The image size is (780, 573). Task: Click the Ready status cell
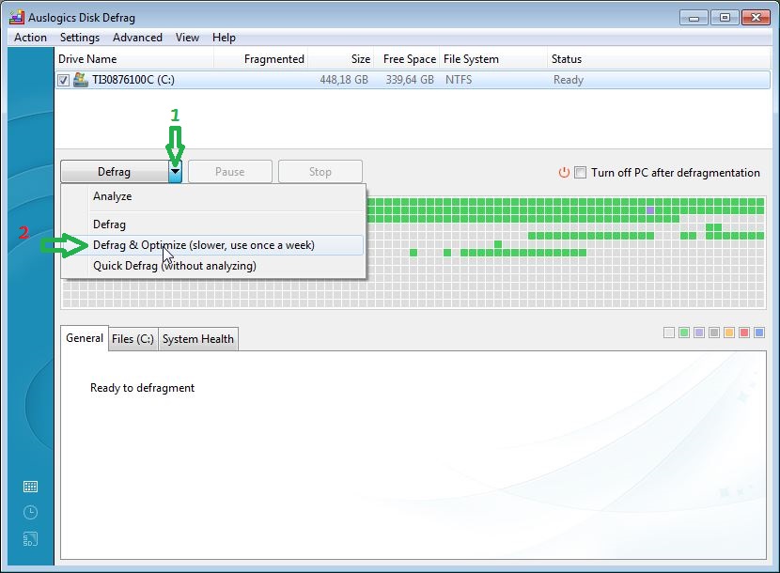pos(569,80)
